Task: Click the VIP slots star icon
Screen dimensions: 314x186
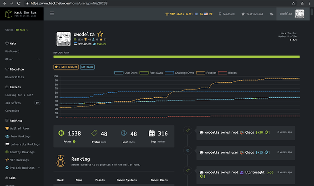Action: [x=167, y=14]
